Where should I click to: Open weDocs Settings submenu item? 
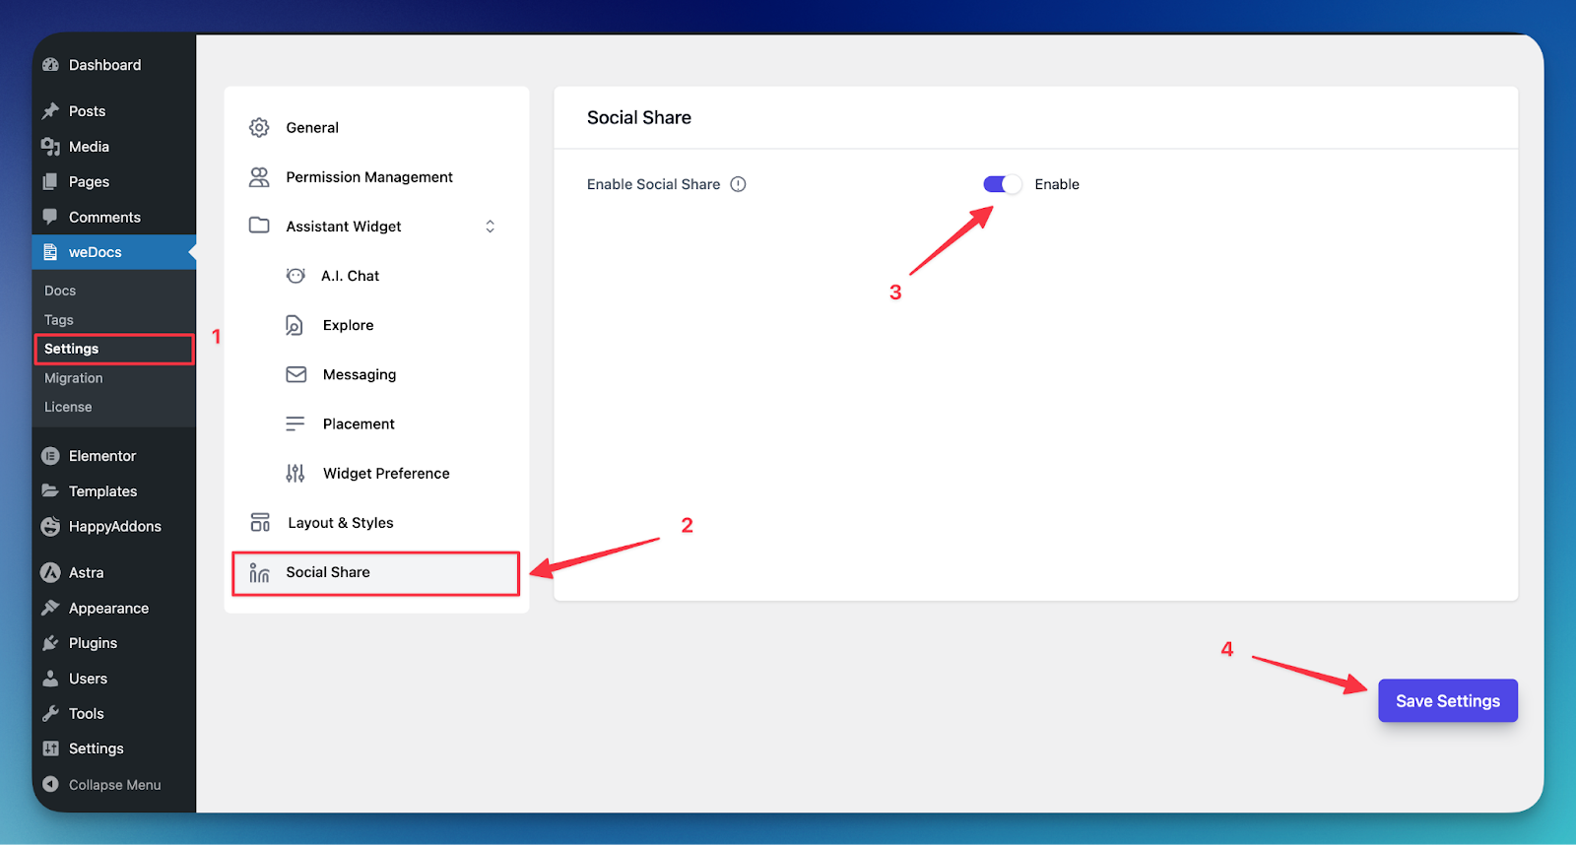pyautogui.click(x=72, y=349)
